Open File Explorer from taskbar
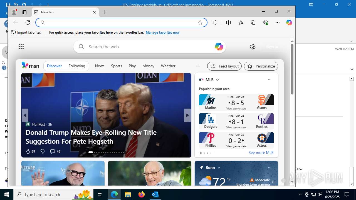 [128, 194]
